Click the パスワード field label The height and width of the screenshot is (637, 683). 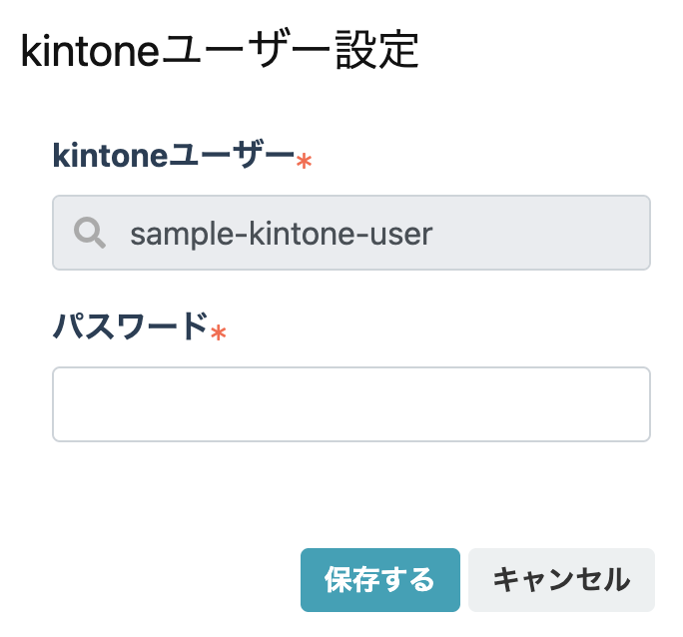coord(129,327)
